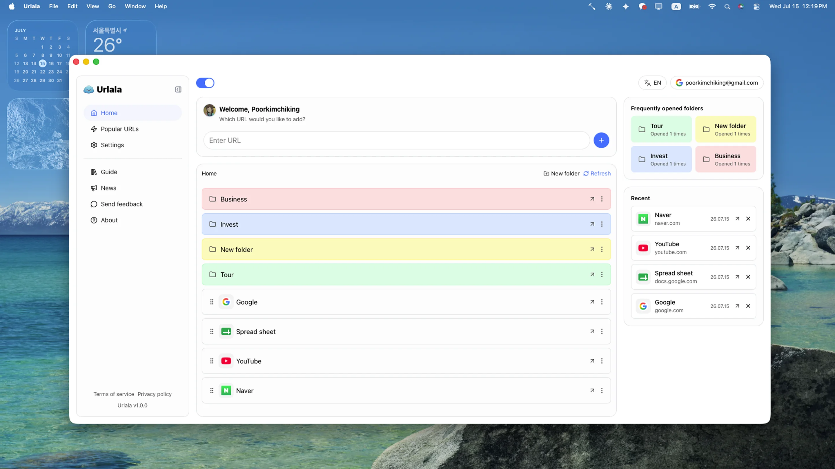Open the yellow New folder frequent tile
Viewport: 835px width, 469px height.
pyautogui.click(x=725, y=129)
